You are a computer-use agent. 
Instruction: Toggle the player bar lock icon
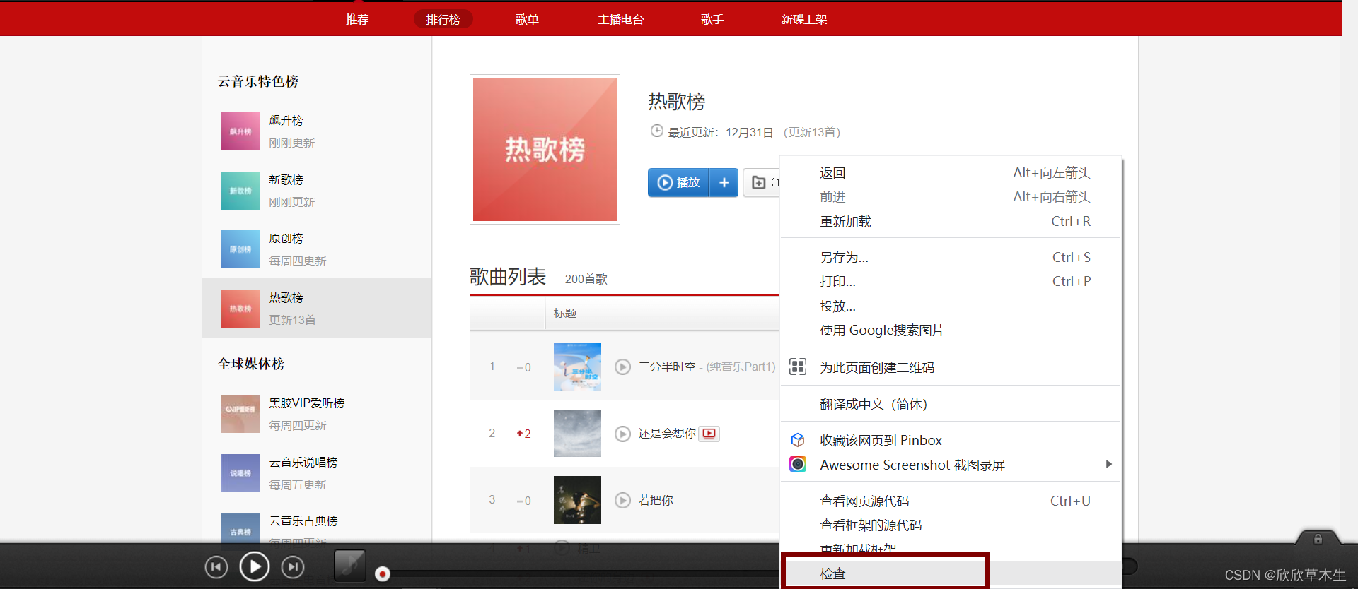tap(1318, 539)
